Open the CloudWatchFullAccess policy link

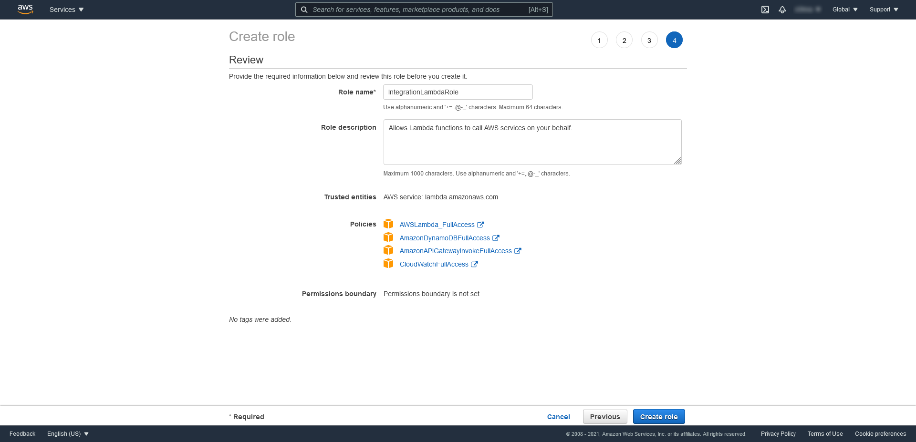point(434,264)
